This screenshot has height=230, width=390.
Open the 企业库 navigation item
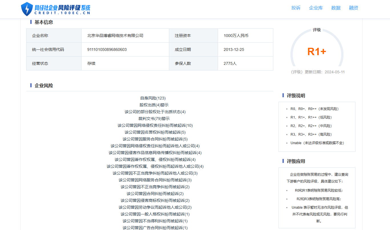point(316,8)
